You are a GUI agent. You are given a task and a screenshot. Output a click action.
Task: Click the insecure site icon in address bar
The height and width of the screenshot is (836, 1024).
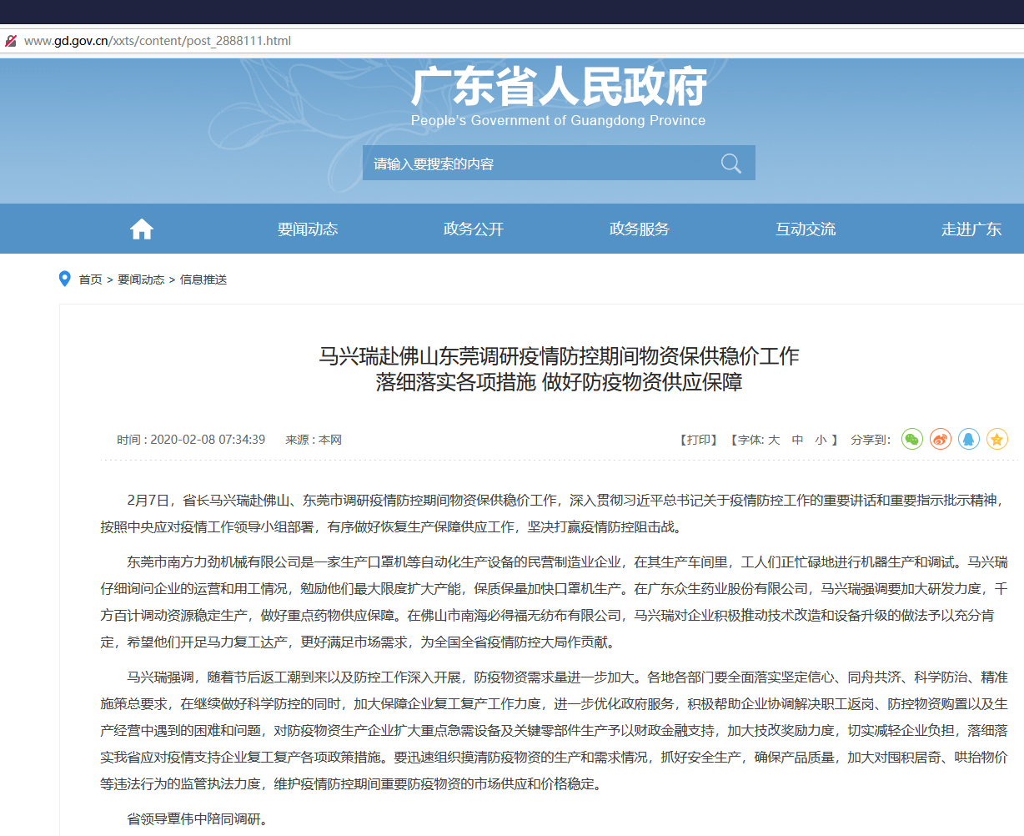click(x=11, y=41)
